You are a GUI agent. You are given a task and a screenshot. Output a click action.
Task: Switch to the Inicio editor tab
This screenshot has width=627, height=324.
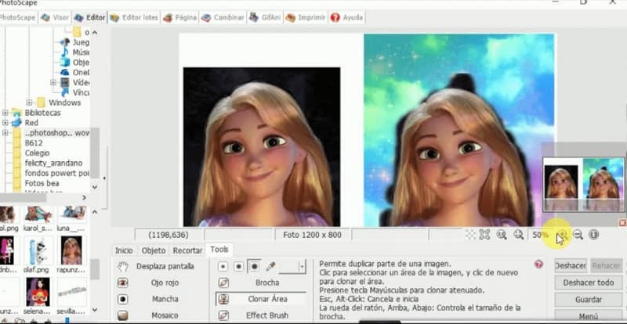(x=124, y=250)
